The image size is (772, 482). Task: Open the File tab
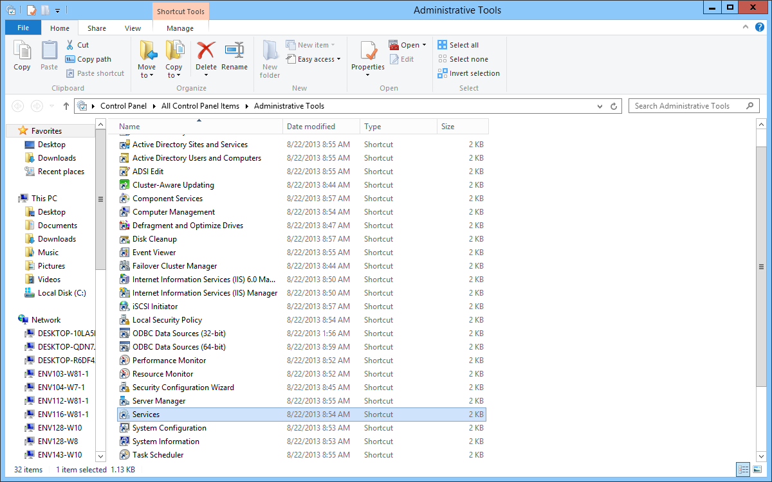(23, 28)
